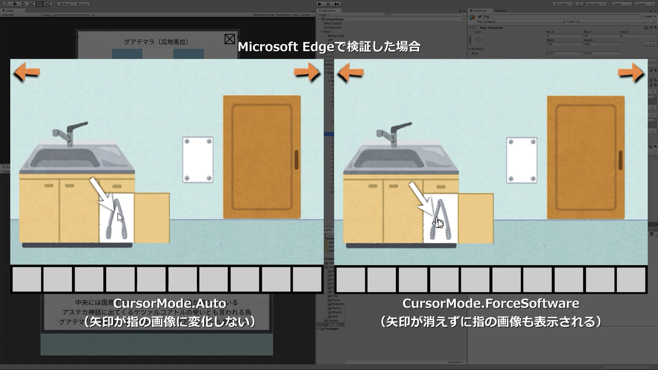Click the cloud services icon
Image resolution: width=658 pixels, height=370 pixels.
click(x=579, y=4)
